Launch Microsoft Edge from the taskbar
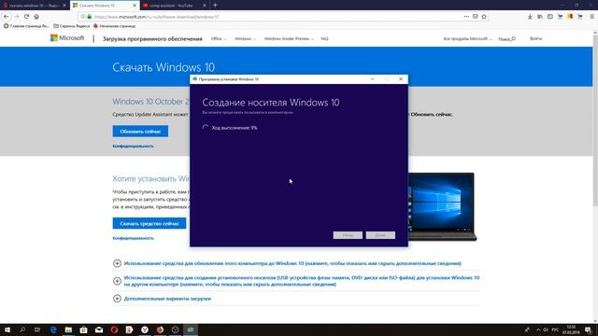The width and height of the screenshot is (598, 336). (x=53, y=329)
